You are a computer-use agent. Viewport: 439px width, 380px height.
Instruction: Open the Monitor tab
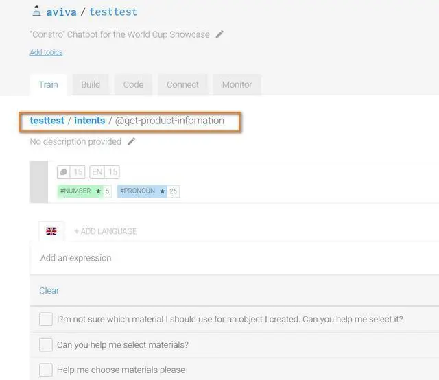[237, 84]
